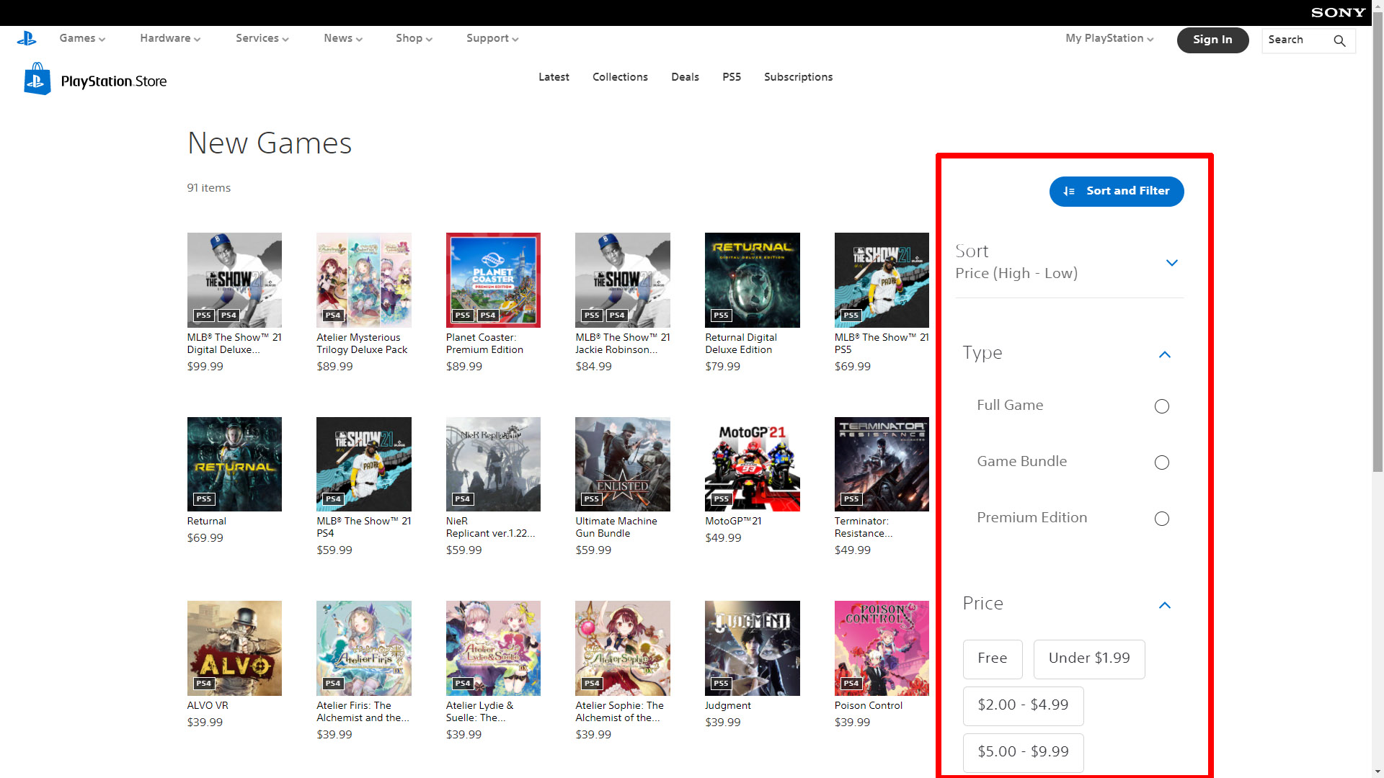
Task: Select the Full Game radio option
Action: pyautogui.click(x=1161, y=406)
